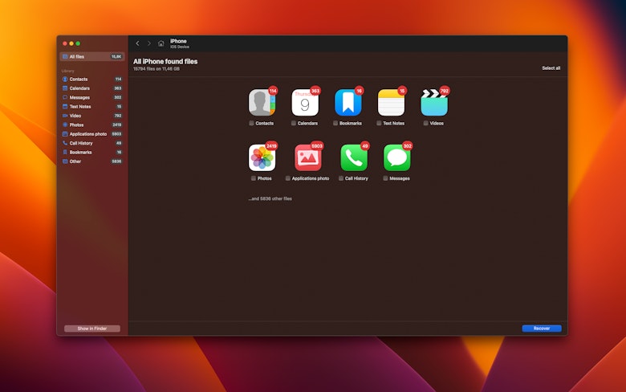626x392 pixels.
Task: Tick the Videos checkbox
Action: click(x=425, y=123)
